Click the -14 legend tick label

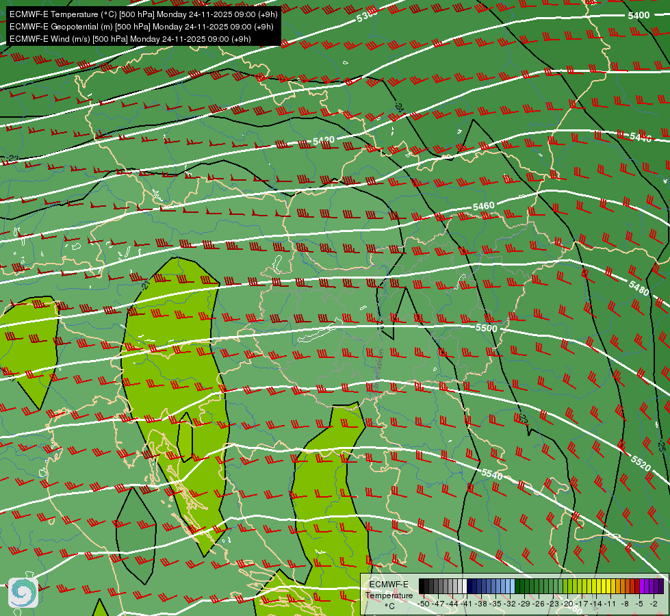click(x=596, y=604)
